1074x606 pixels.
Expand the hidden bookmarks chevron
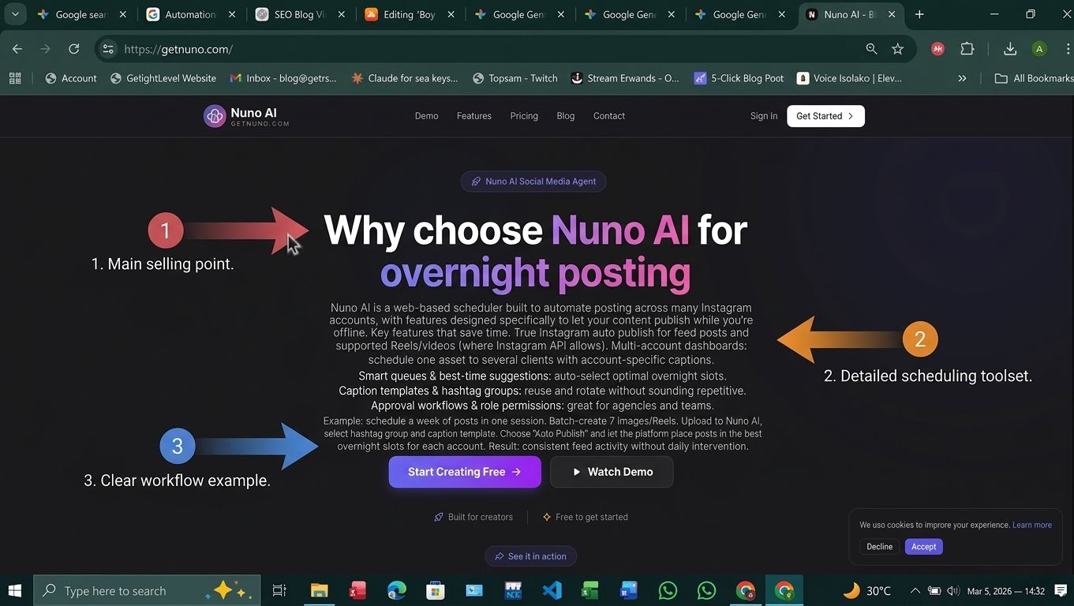(x=962, y=78)
